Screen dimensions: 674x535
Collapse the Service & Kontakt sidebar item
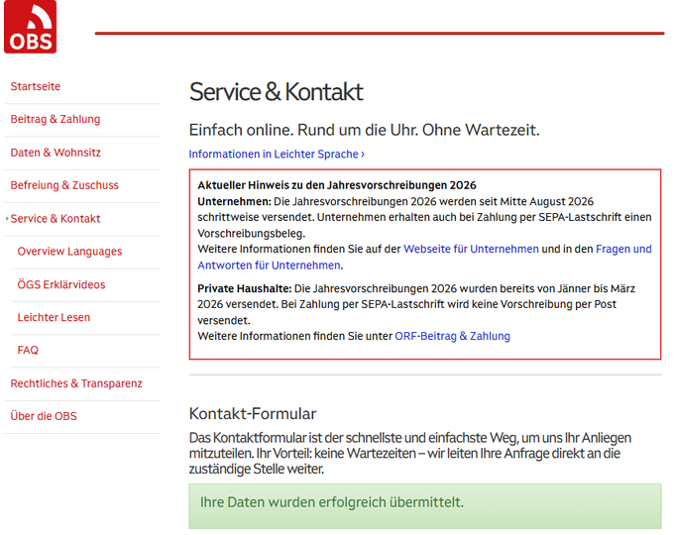[x=56, y=219]
